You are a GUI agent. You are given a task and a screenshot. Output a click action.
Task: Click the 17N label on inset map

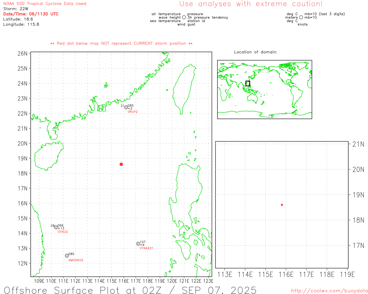[x=358, y=245]
